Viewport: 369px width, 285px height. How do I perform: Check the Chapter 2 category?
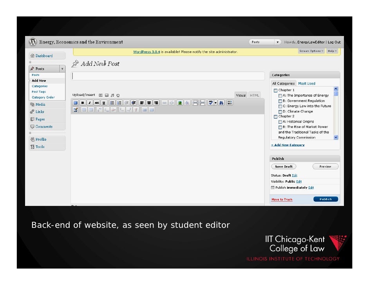(275, 117)
